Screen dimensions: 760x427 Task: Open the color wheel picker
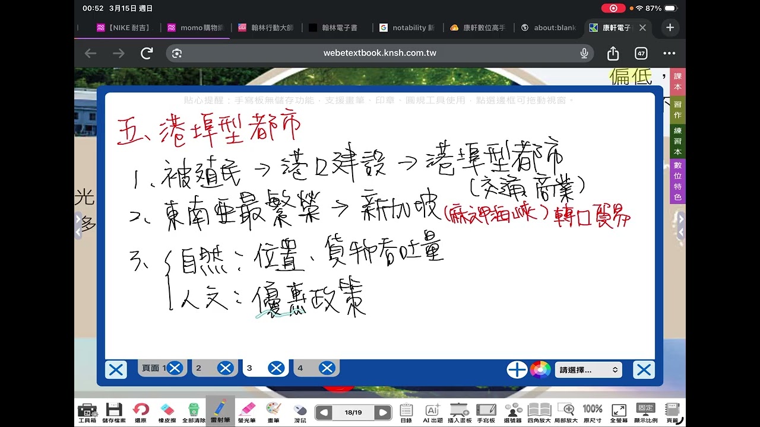pos(540,369)
